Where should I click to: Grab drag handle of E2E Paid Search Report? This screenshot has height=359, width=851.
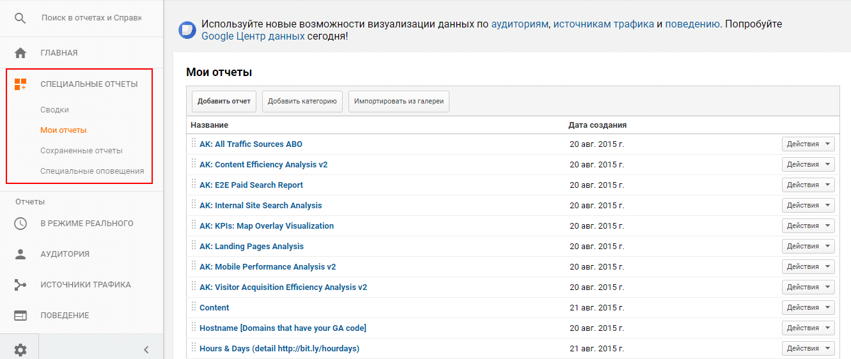[x=194, y=185]
